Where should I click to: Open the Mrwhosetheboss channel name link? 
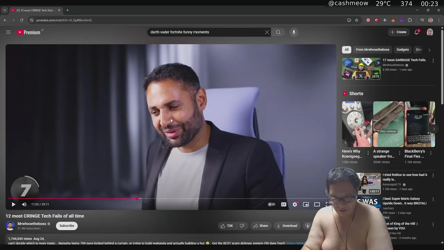point(32,224)
